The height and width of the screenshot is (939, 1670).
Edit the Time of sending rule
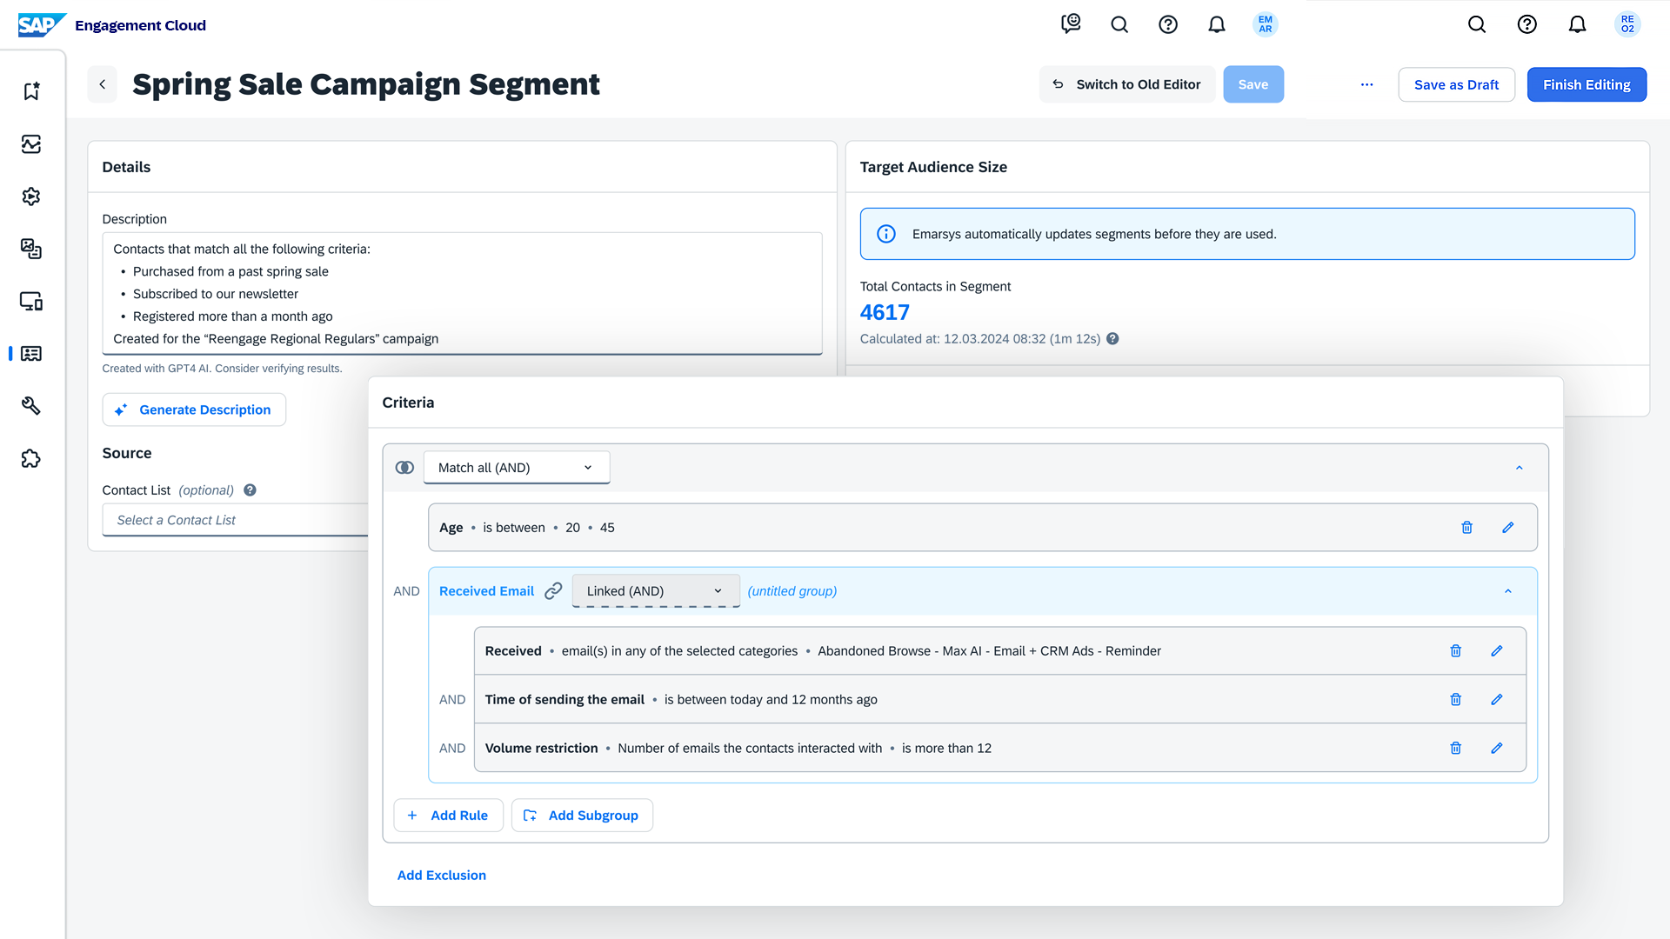click(x=1497, y=700)
